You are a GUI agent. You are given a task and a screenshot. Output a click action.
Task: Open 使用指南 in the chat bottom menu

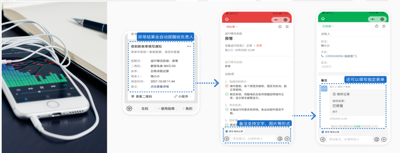[167, 109]
